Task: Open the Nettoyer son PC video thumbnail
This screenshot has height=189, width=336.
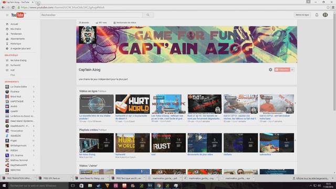Action: (x=169, y=104)
